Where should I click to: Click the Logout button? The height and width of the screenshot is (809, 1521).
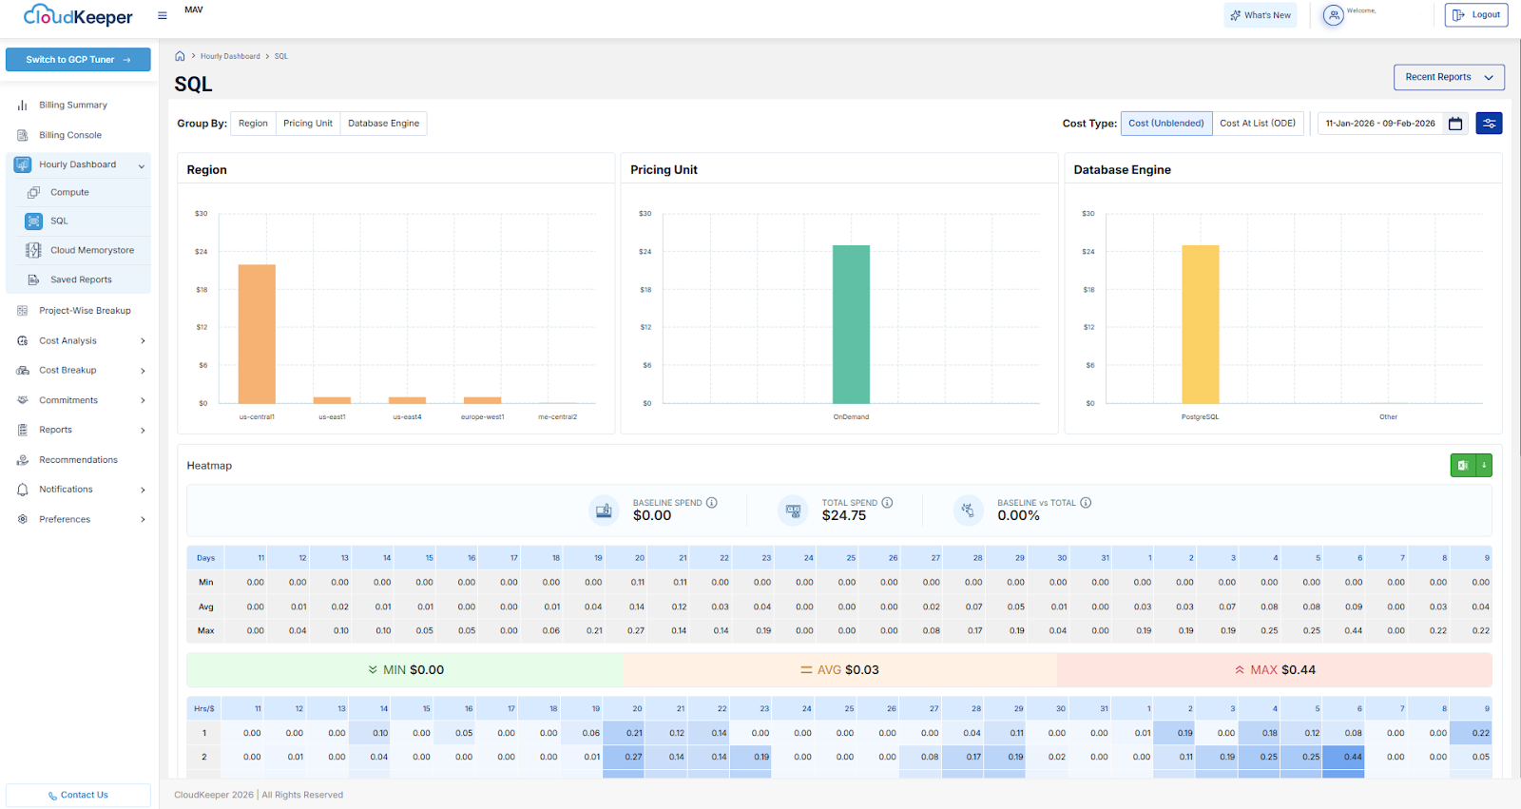point(1475,15)
